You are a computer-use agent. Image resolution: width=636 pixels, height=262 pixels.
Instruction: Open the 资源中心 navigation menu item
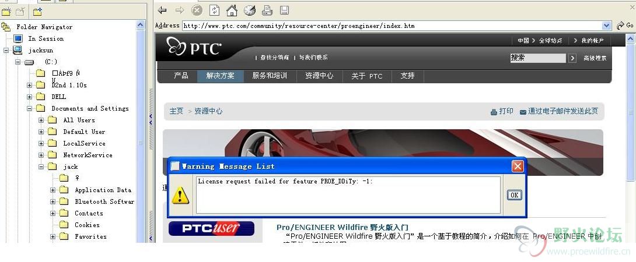pyautogui.click(x=319, y=76)
